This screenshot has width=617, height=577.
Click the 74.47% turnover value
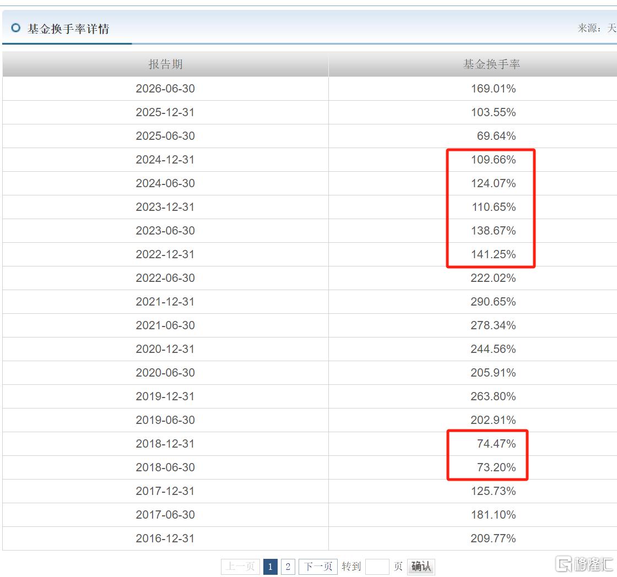click(x=496, y=444)
